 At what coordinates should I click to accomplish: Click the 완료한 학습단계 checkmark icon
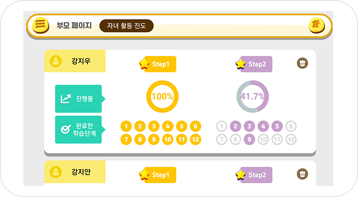click(65, 130)
